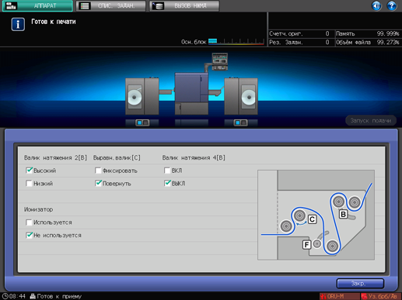
Task: Open the help question mark icon
Action: point(392,5)
